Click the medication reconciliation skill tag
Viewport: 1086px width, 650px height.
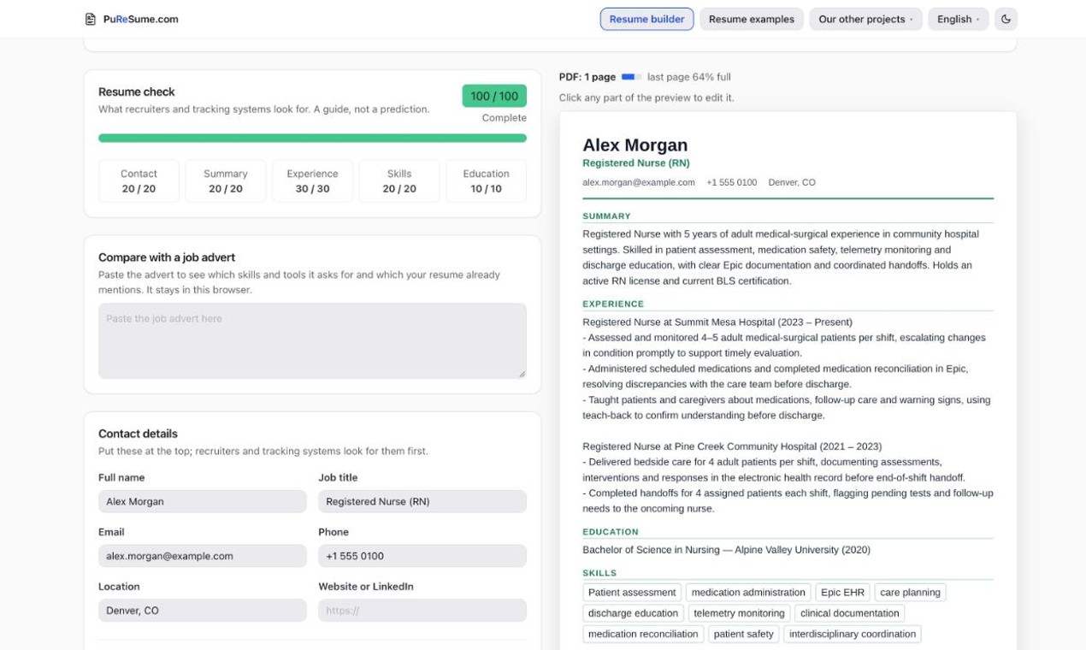coord(643,634)
